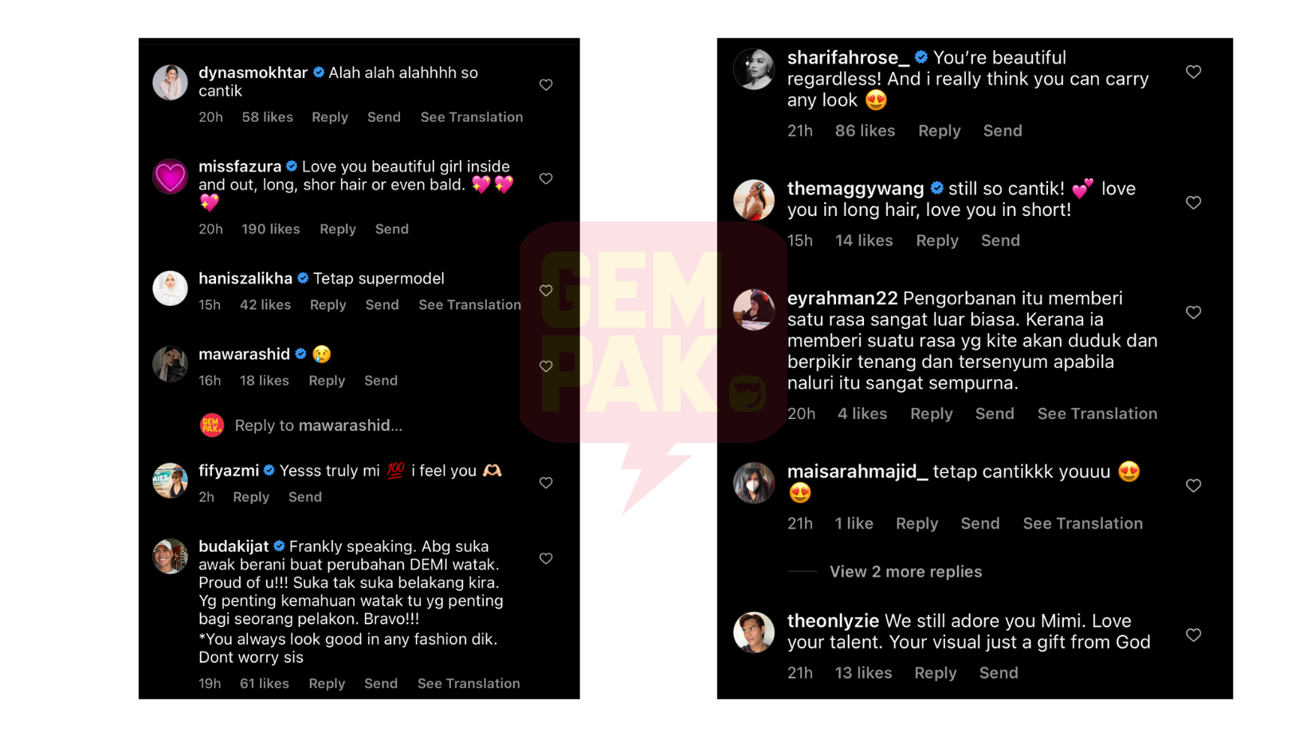See Translation for eyrahman22's comment

click(x=1097, y=413)
